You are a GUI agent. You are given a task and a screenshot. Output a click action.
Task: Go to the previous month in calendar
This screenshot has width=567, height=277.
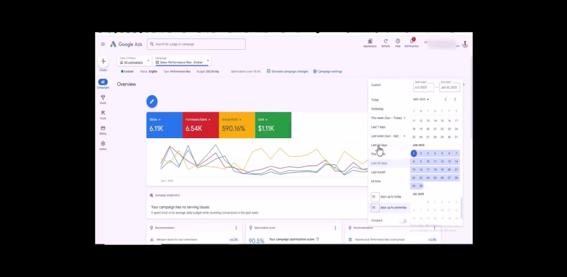[x=446, y=99]
